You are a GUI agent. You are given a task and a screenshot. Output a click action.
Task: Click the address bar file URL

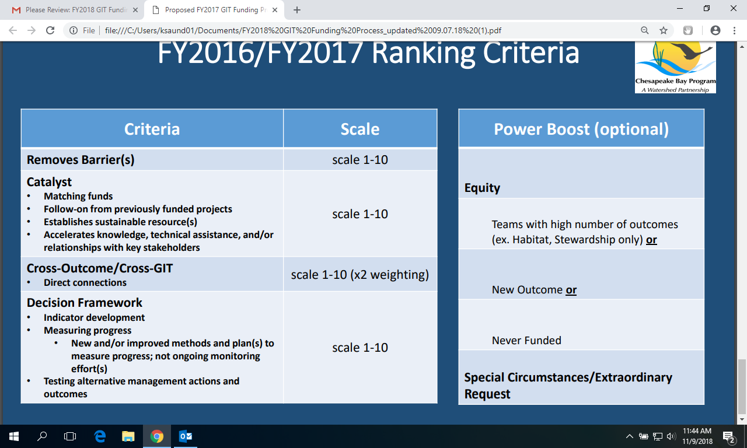click(x=303, y=30)
